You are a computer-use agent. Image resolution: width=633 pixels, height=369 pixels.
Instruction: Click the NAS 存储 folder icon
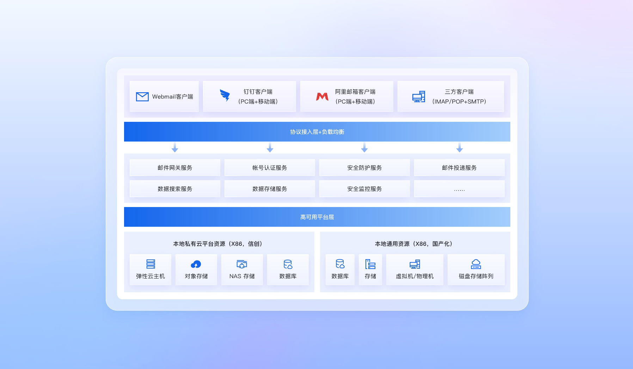[242, 264]
